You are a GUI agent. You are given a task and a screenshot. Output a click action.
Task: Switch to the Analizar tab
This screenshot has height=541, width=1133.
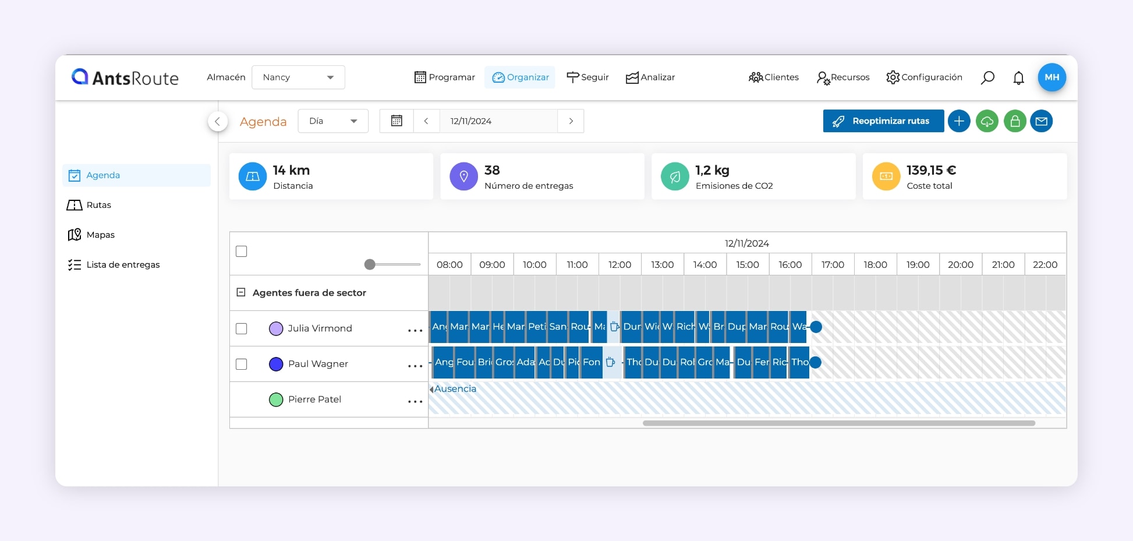(650, 77)
